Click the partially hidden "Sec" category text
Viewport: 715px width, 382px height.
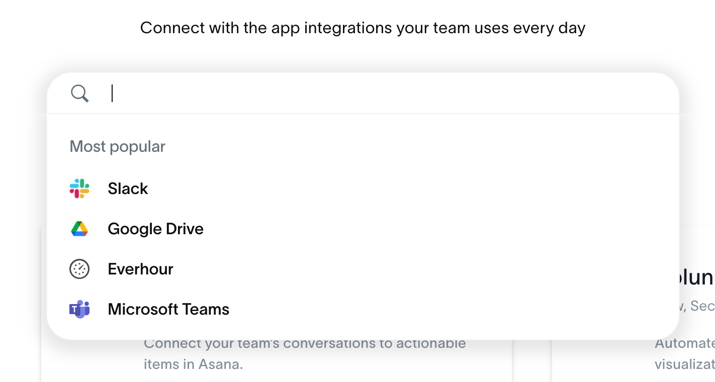(702, 306)
